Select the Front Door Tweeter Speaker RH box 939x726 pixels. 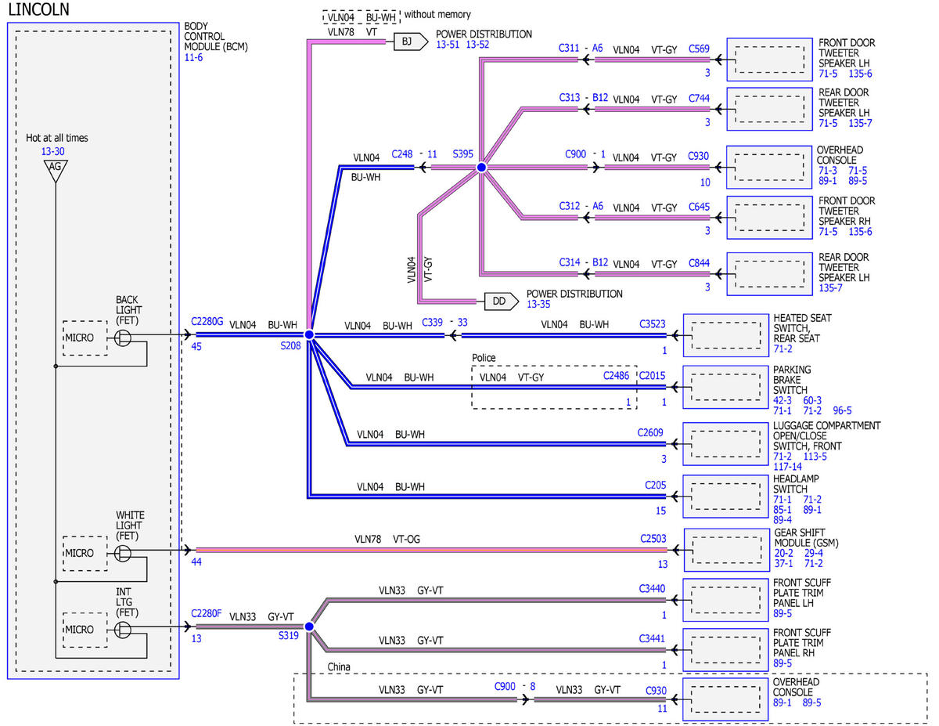770,217
